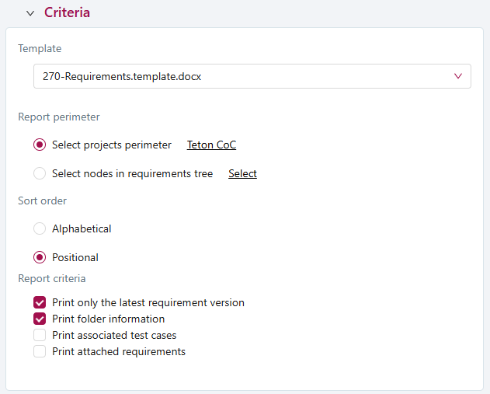
Task: Pick the Positional sort order radio button
Action: (40, 257)
